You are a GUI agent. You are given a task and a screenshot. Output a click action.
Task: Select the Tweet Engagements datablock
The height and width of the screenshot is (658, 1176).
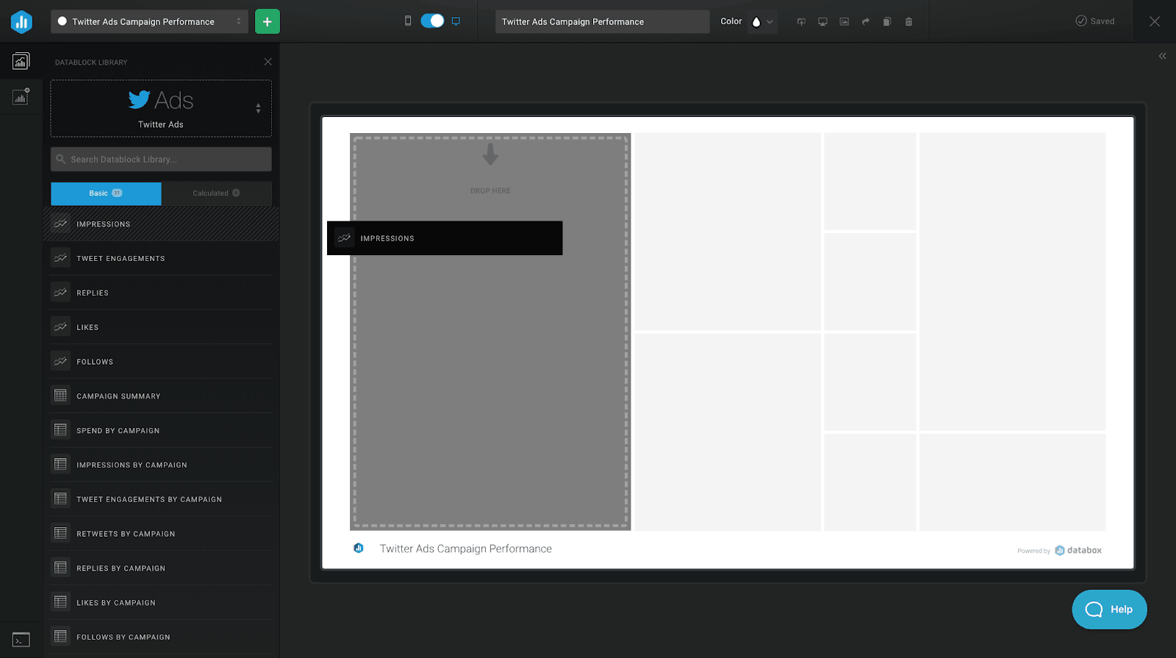pos(161,259)
